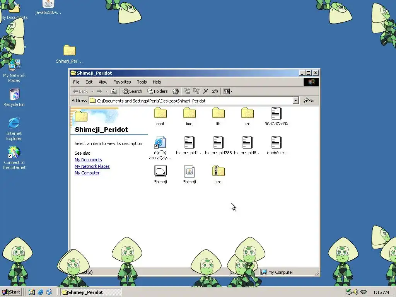Select My Network Places desktop icon
396x297 pixels.
pos(14,71)
